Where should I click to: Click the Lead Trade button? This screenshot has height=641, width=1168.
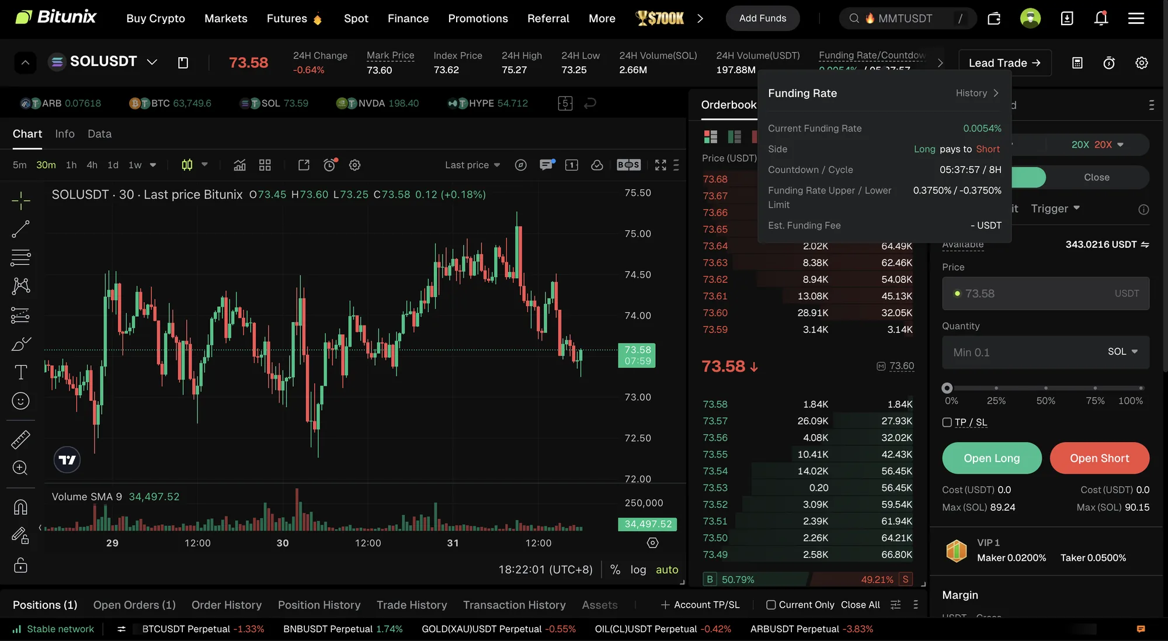1004,63
